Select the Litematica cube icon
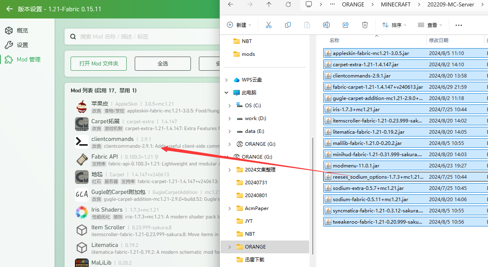The height and width of the screenshot is (267, 488). [82, 248]
